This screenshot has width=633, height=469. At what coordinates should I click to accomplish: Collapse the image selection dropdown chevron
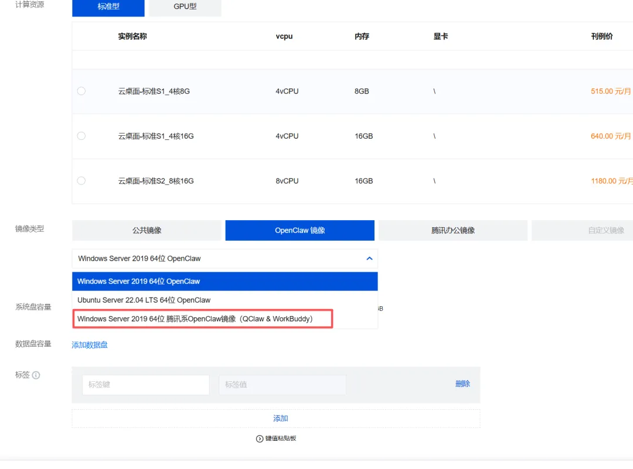[x=369, y=258]
